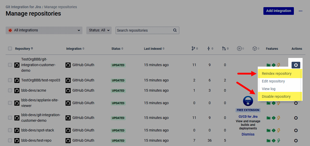The width and height of the screenshot is (310, 146).
Task: Click the green folder feature icon in test-repo row
Action: pyautogui.click(x=268, y=141)
